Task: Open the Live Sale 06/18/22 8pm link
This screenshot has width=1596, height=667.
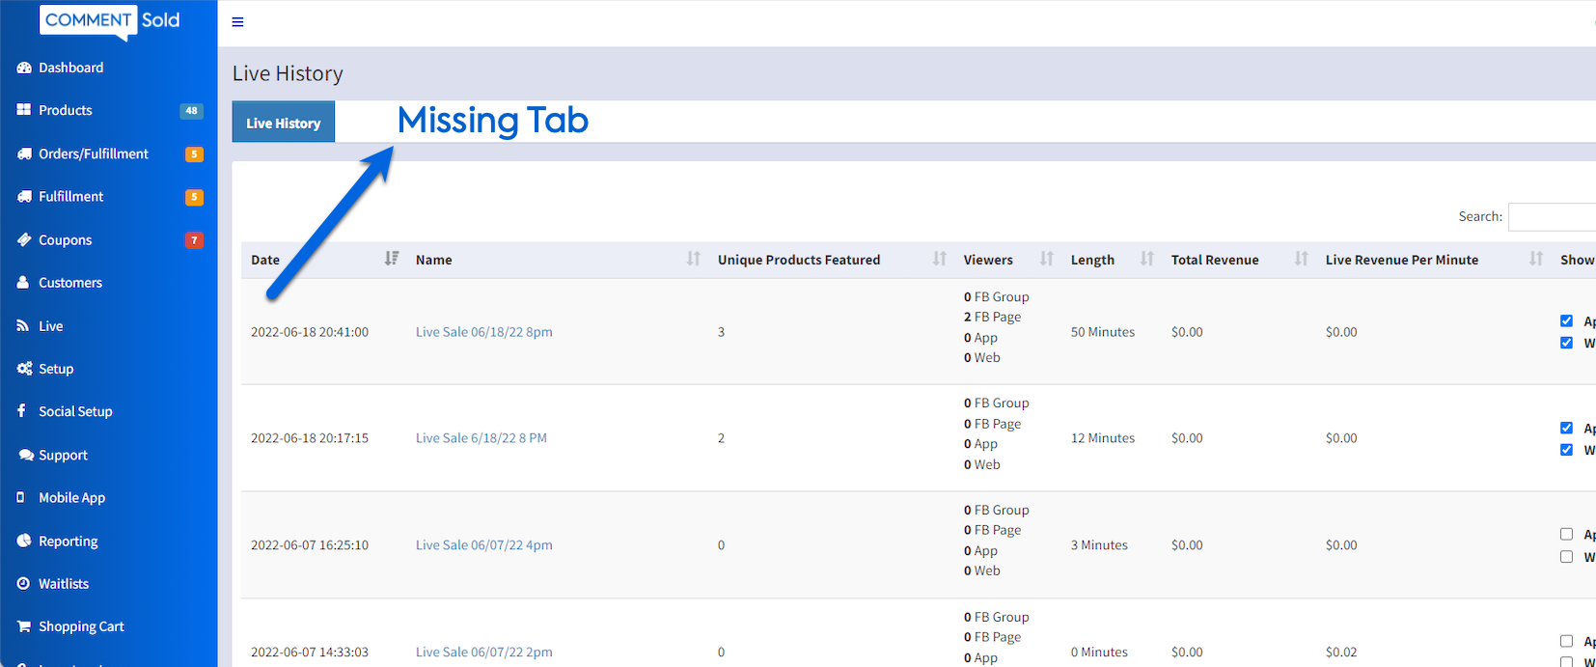Action: (x=483, y=332)
